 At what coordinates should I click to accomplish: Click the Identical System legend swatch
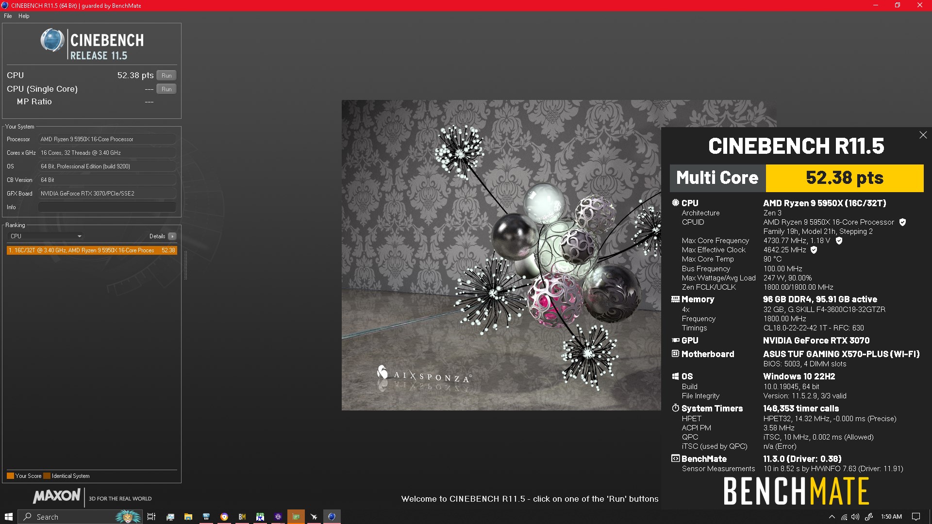click(47, 476)
